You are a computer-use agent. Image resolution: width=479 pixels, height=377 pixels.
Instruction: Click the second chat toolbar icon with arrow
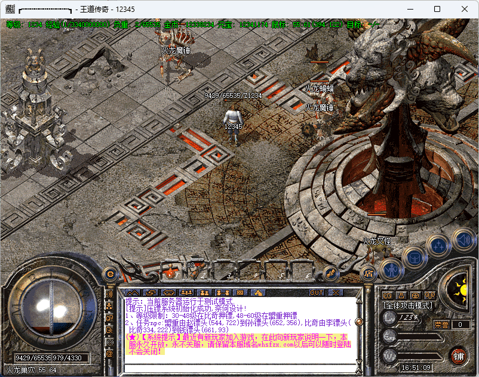(x=151, y=293)
